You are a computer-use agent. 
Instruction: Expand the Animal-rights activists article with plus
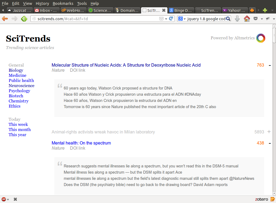269,132
